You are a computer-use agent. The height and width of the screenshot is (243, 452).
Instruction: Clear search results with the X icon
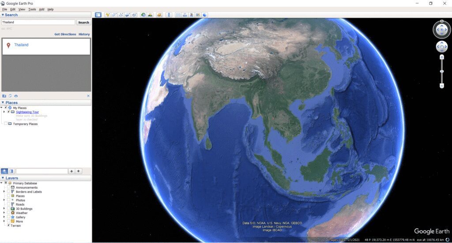coord(88,96)
